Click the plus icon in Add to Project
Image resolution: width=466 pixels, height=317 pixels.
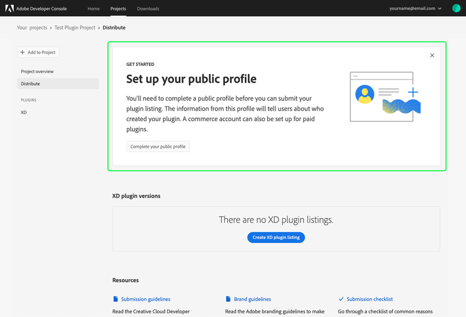22,52
